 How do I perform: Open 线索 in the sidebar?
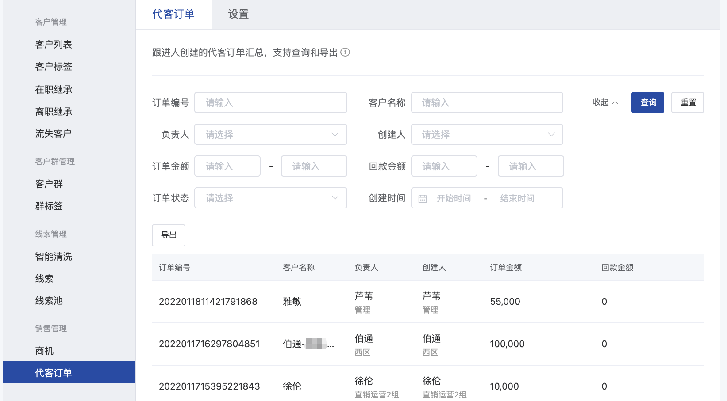coord(44,278)
